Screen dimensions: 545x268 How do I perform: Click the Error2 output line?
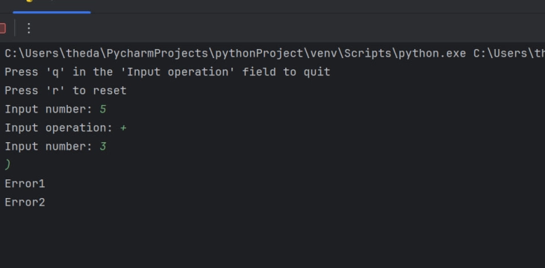point(25,202)
